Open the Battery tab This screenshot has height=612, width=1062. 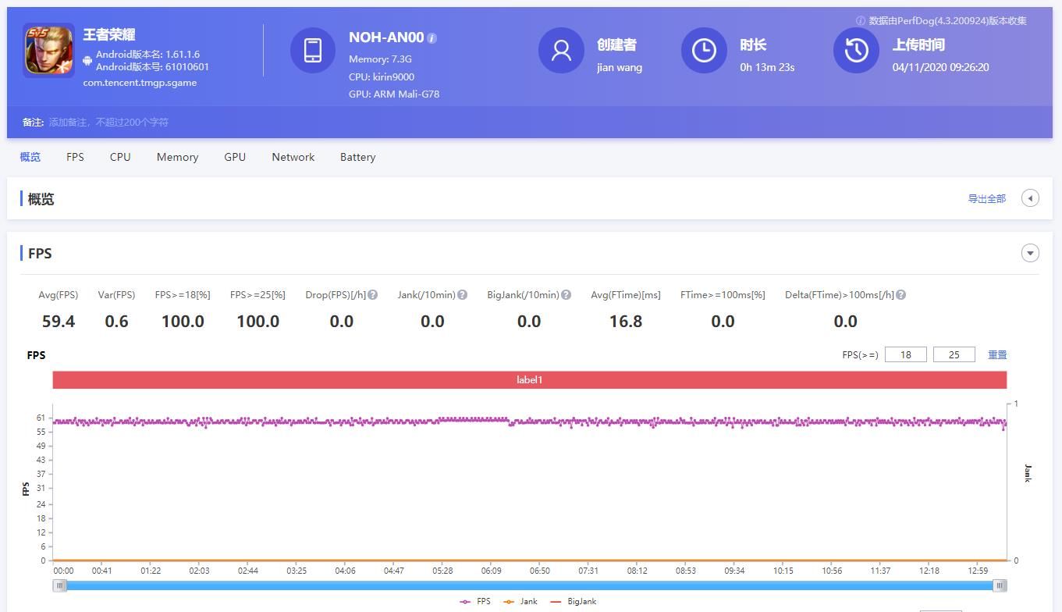[357, 157]
